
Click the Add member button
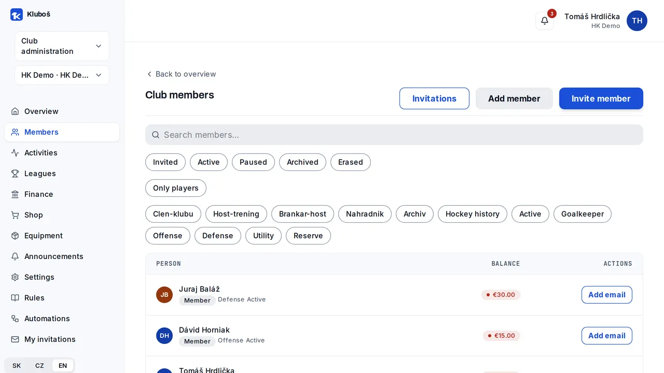(514, 98)
